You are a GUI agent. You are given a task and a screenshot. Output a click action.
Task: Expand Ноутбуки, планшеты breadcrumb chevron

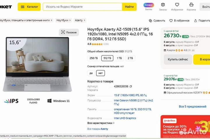52,20
